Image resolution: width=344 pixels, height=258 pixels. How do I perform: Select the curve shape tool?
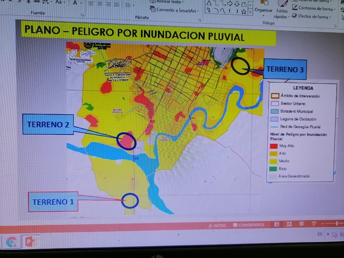[223, 11]
